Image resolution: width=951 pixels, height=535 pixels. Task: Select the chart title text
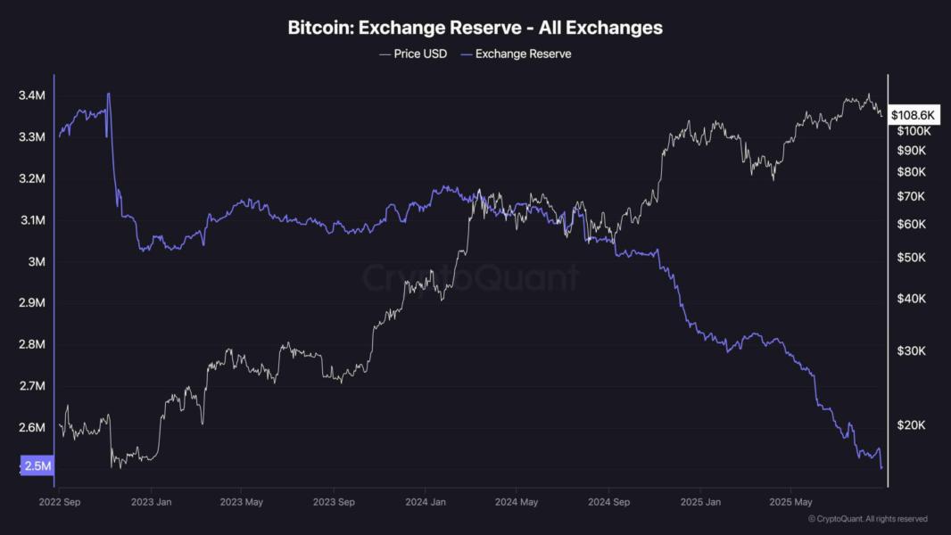475,28
